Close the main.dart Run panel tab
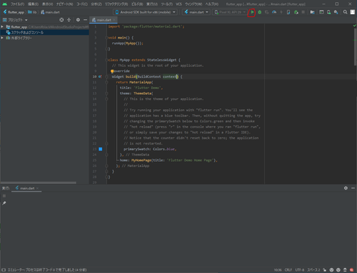The height and width of the screenshot is (273, 357). tap(37, 188)
